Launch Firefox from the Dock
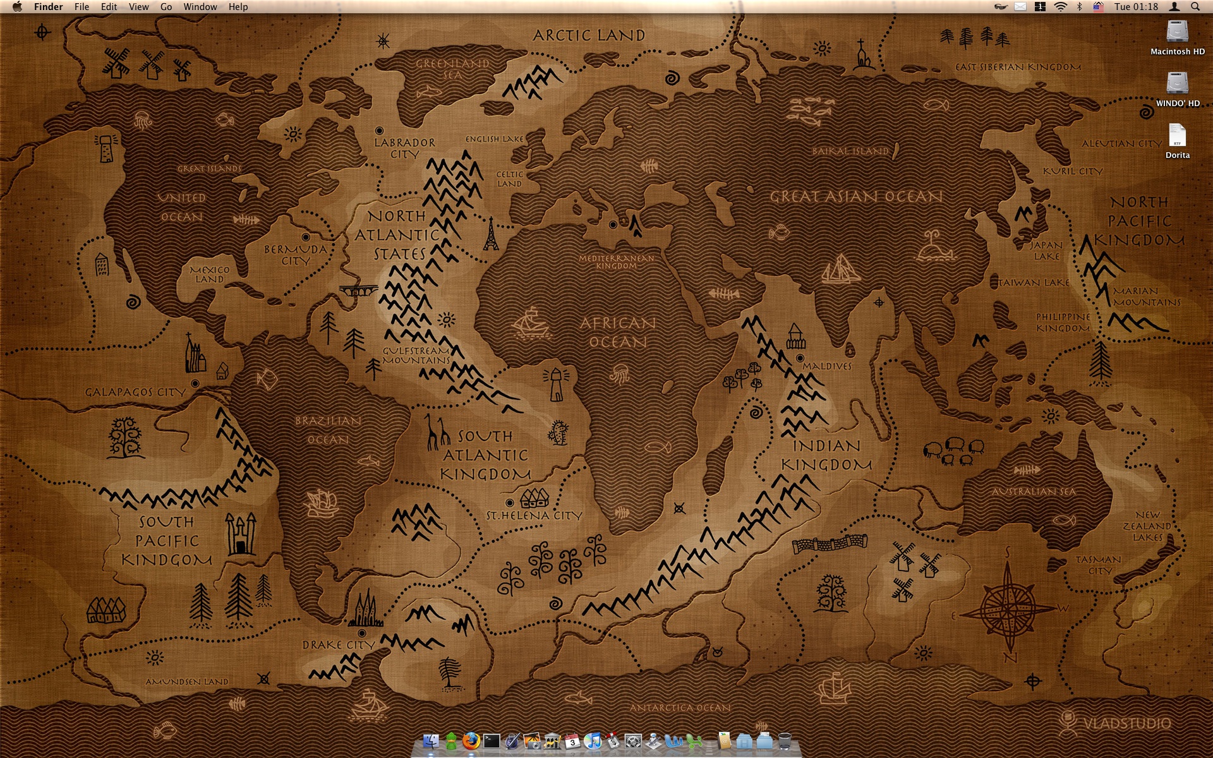Image resolution: width=1213 pixels, height=758 pixels. [471, 741]
